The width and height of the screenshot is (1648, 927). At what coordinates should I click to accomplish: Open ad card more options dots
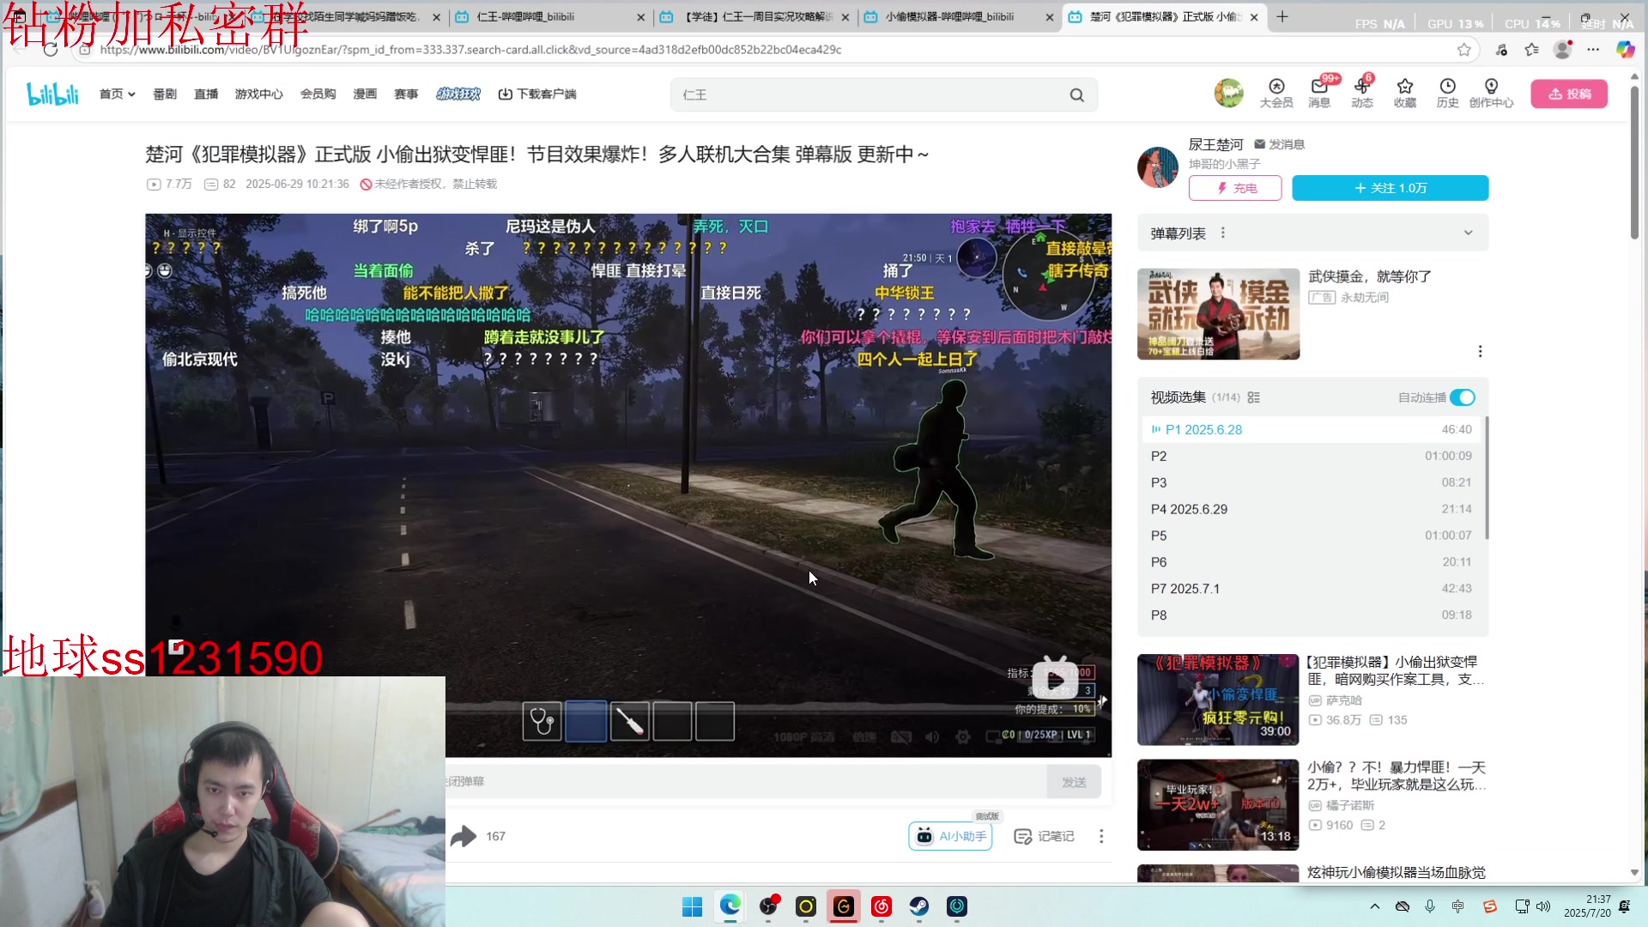tap(1480, 351)
